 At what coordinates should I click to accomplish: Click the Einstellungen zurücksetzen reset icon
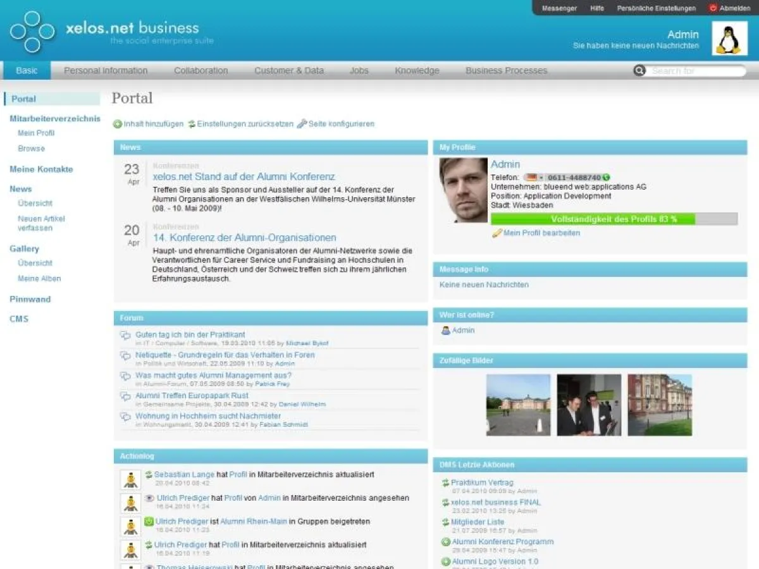pos(192,124)
